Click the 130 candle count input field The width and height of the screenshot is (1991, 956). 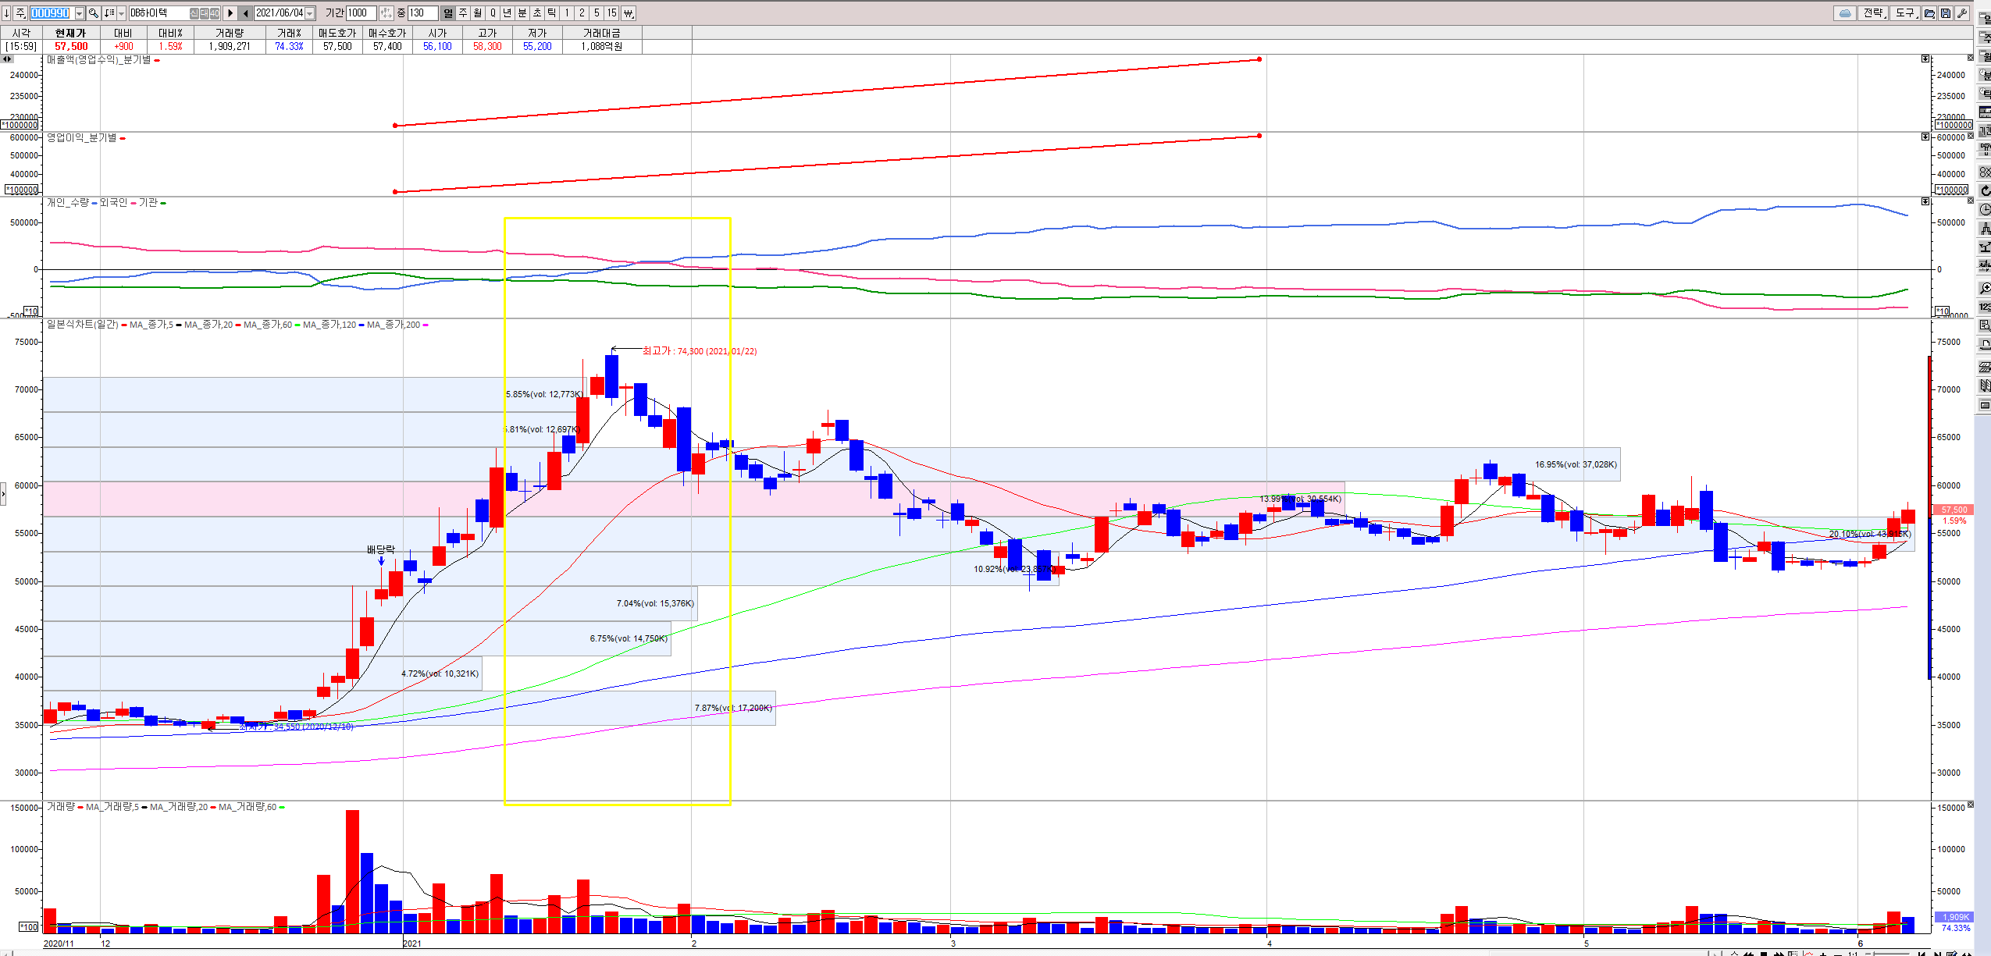422,13
